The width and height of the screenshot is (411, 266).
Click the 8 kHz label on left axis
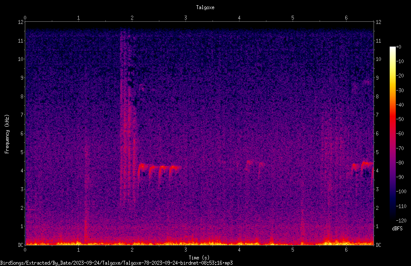tap(22, 97)
